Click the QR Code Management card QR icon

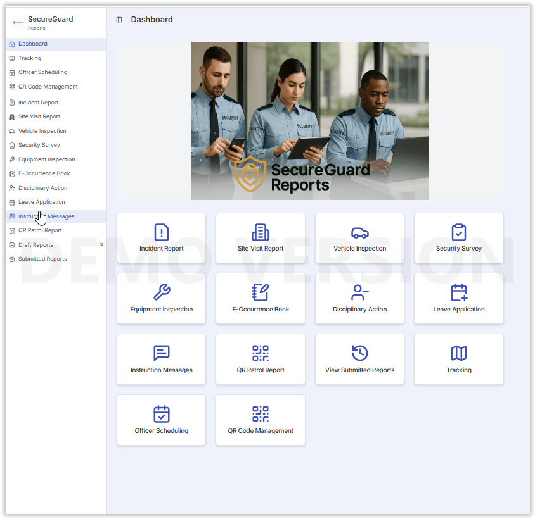tap(261, 414)
